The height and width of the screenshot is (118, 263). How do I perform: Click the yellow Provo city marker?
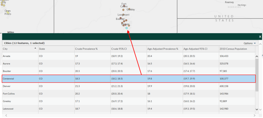click(x=8, y=12)
